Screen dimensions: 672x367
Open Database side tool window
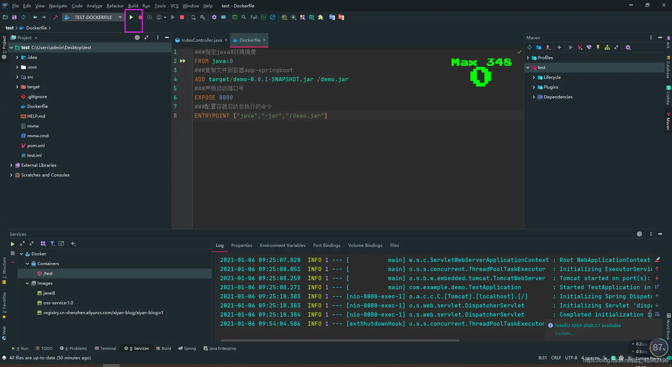click(668, 67)
